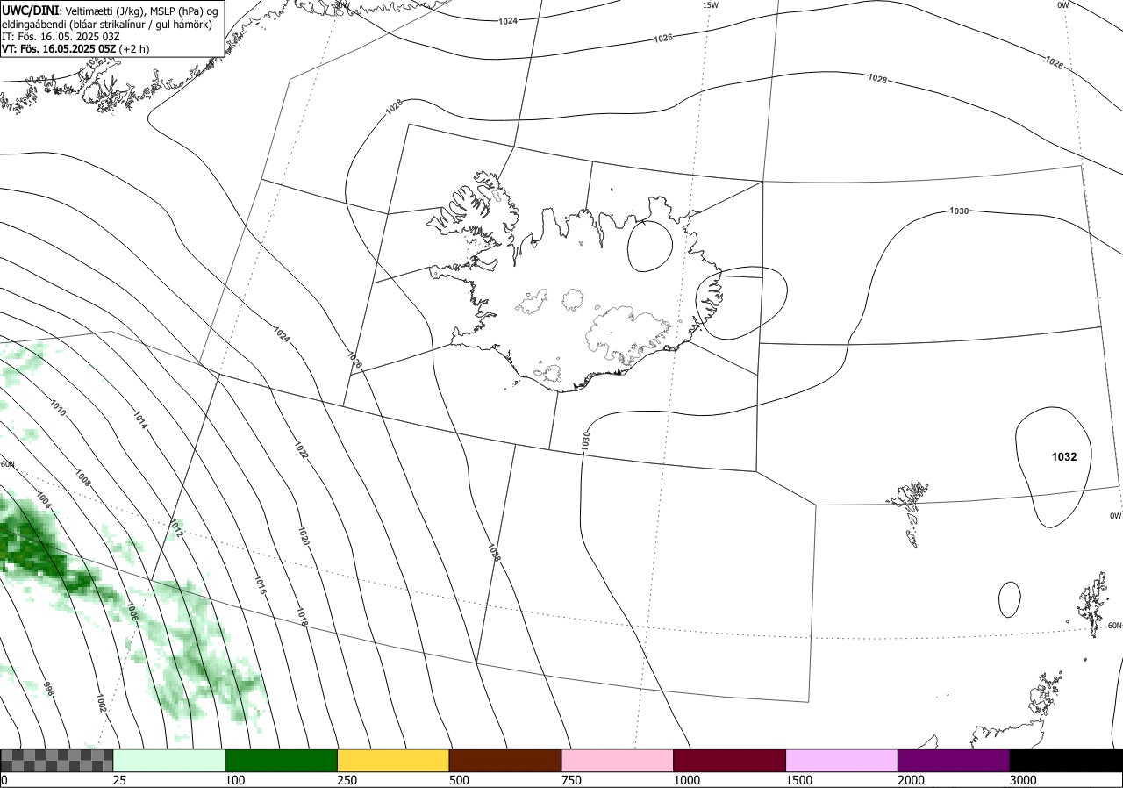Click the '1010' isobar label
1123x788 pixels.
[x=57, y=408]
